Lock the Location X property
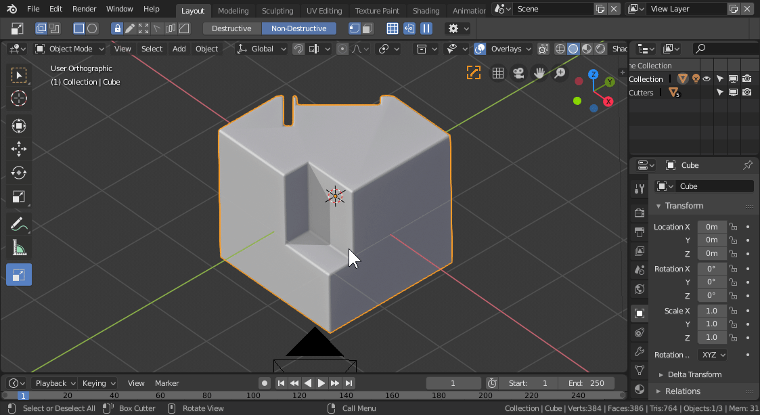Viewport: 760px width, 415px height. coord(733,227)
